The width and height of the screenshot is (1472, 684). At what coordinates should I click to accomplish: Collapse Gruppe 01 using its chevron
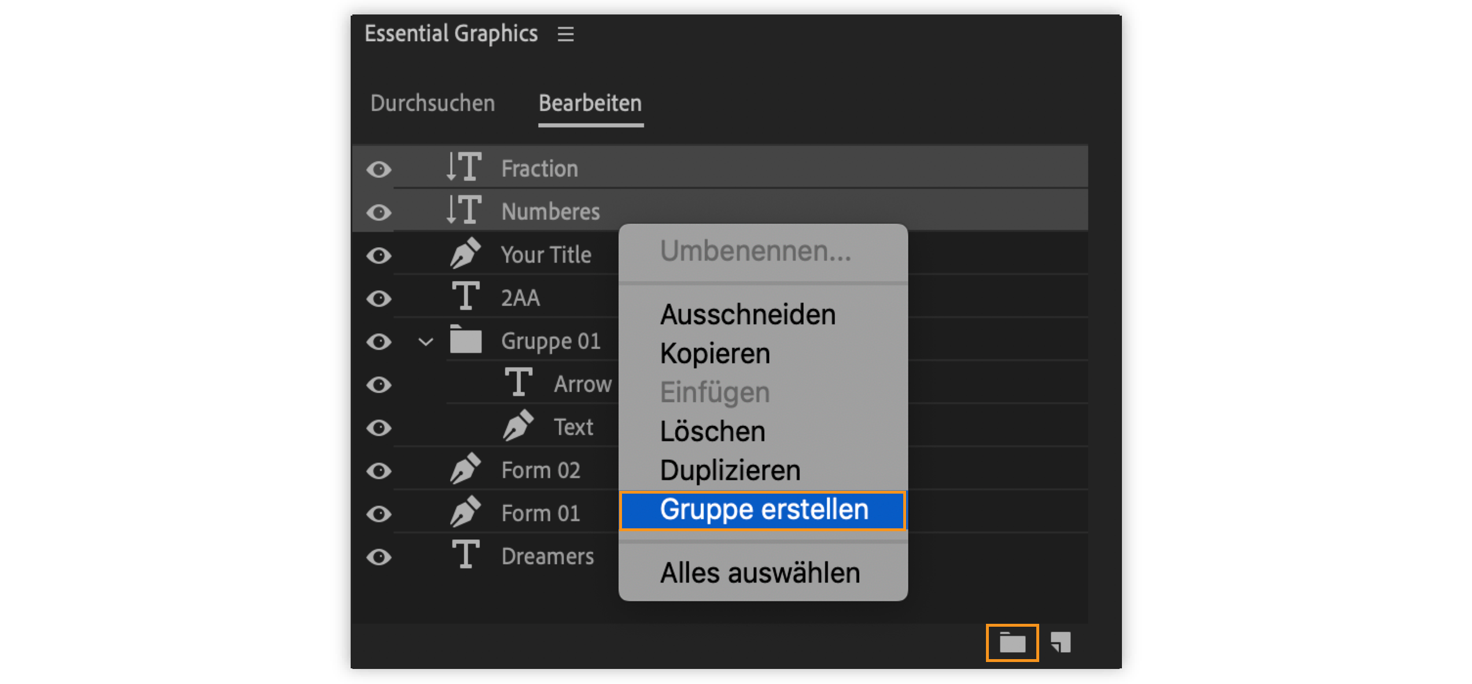(426, 341)
